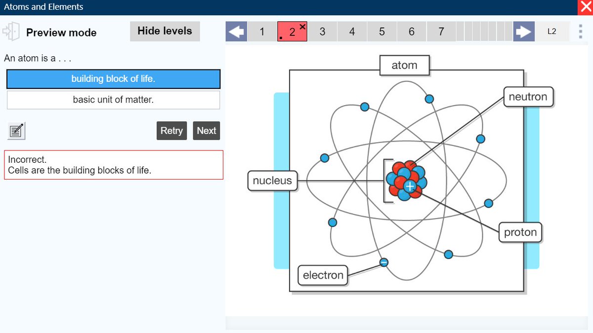593x333 pixels.
Task: Select the 'basic unit of matter' answer
Action: (113, 100)
